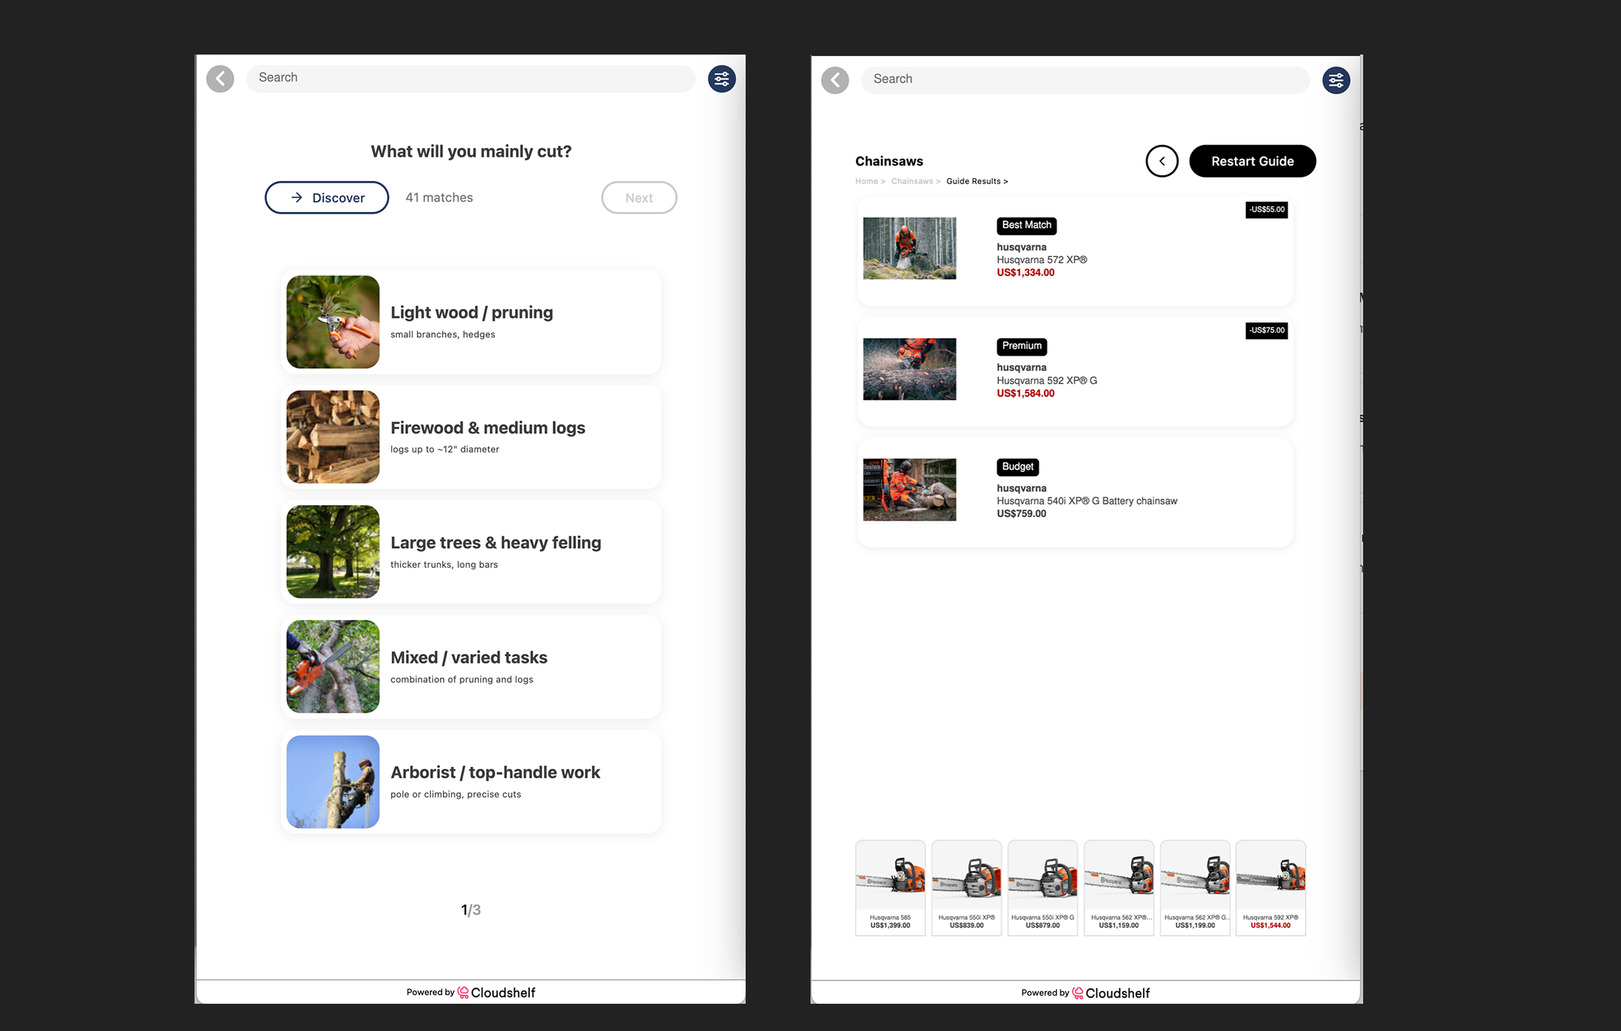Click Chainsaws breadcrumb link
The height and width of the screenshot is (1031, 1621).
point(911,181)
